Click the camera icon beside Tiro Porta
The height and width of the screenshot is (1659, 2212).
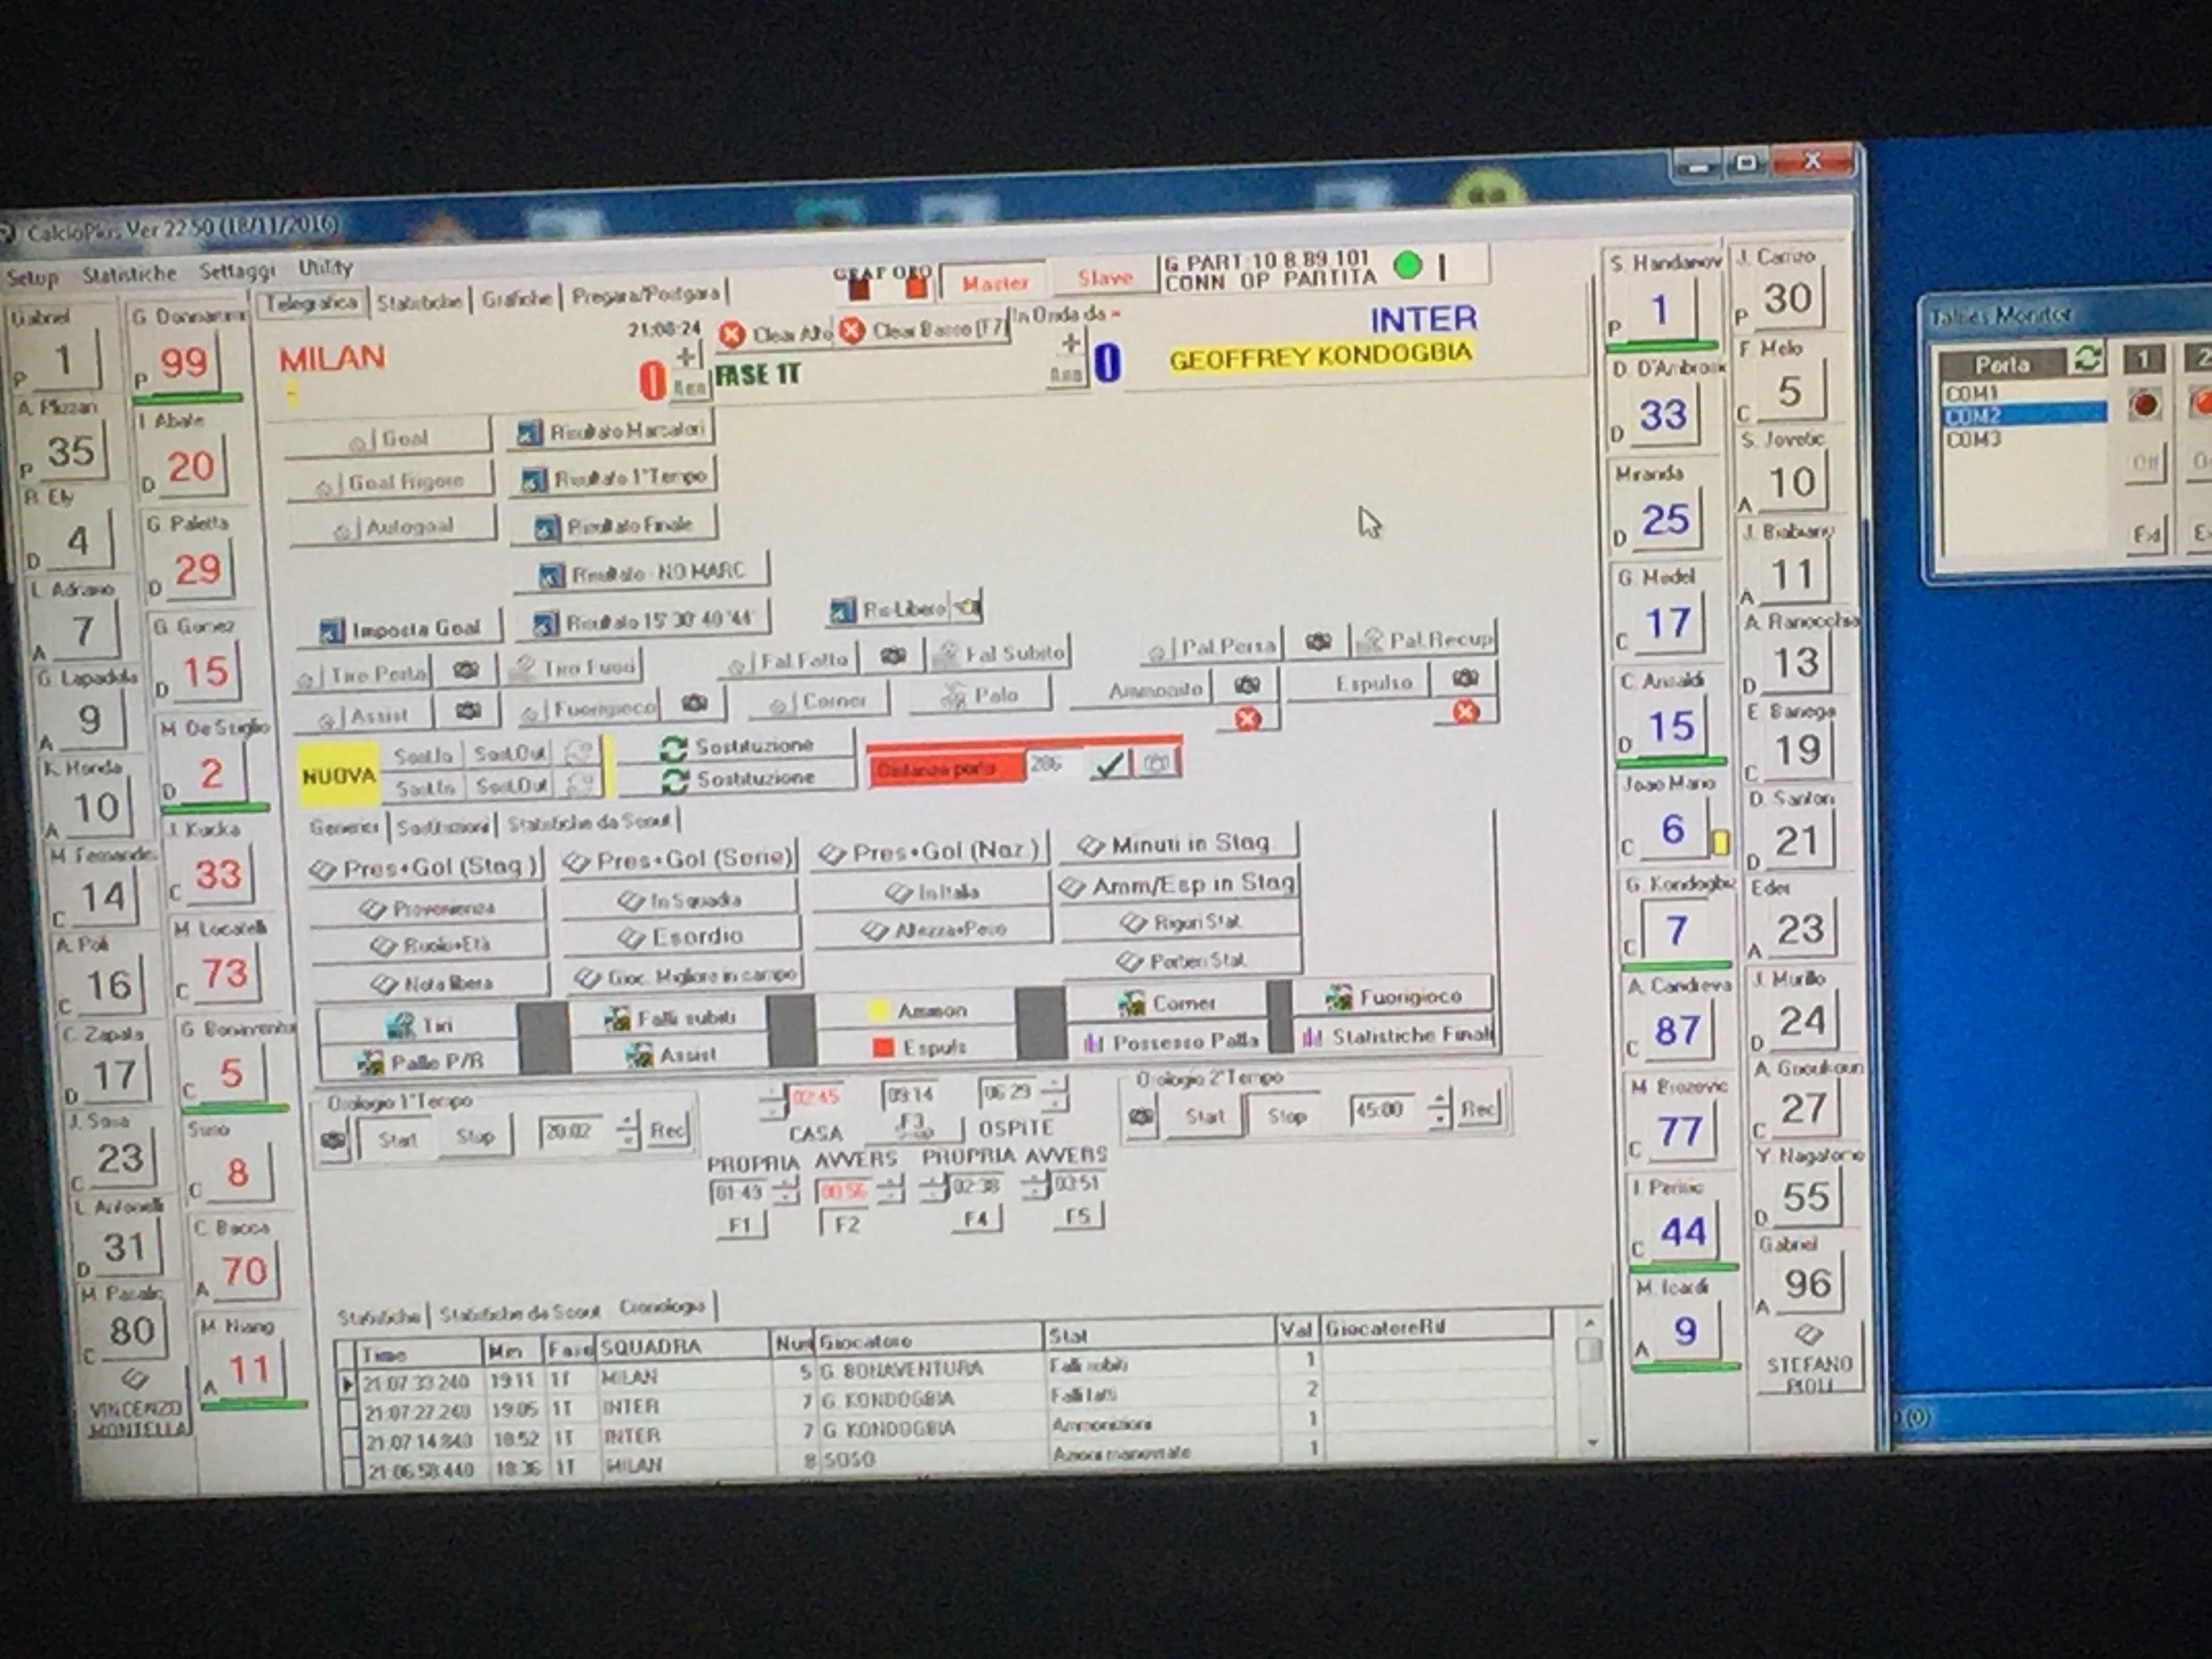point(465,671)
